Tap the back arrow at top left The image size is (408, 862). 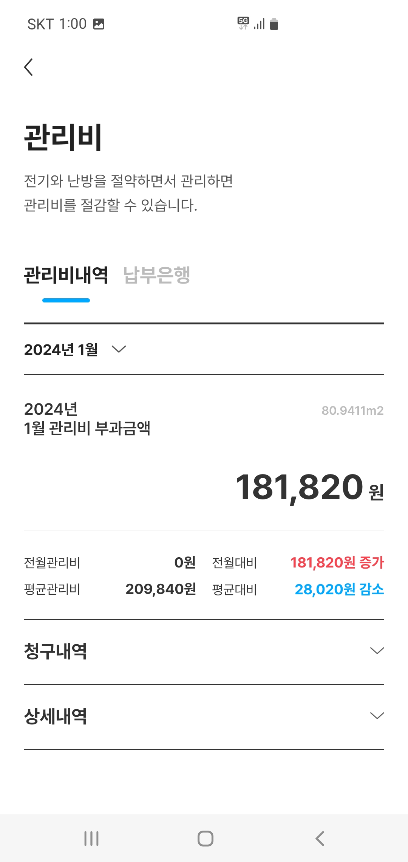pyautogui.click(x=29, y=67)
